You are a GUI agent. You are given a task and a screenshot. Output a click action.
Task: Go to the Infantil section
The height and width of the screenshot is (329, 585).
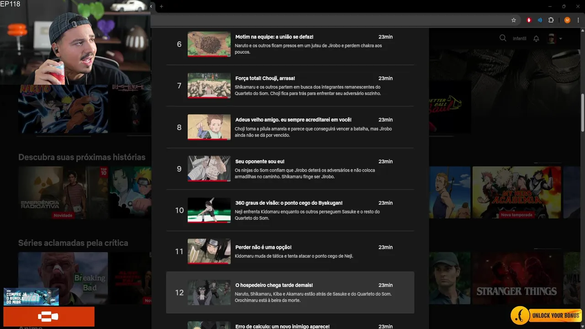520,38
